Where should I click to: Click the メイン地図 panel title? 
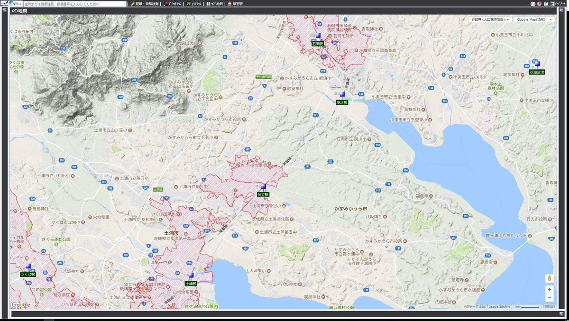point(19,10)
